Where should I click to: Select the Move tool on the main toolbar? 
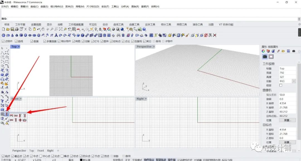coord(48,30)
